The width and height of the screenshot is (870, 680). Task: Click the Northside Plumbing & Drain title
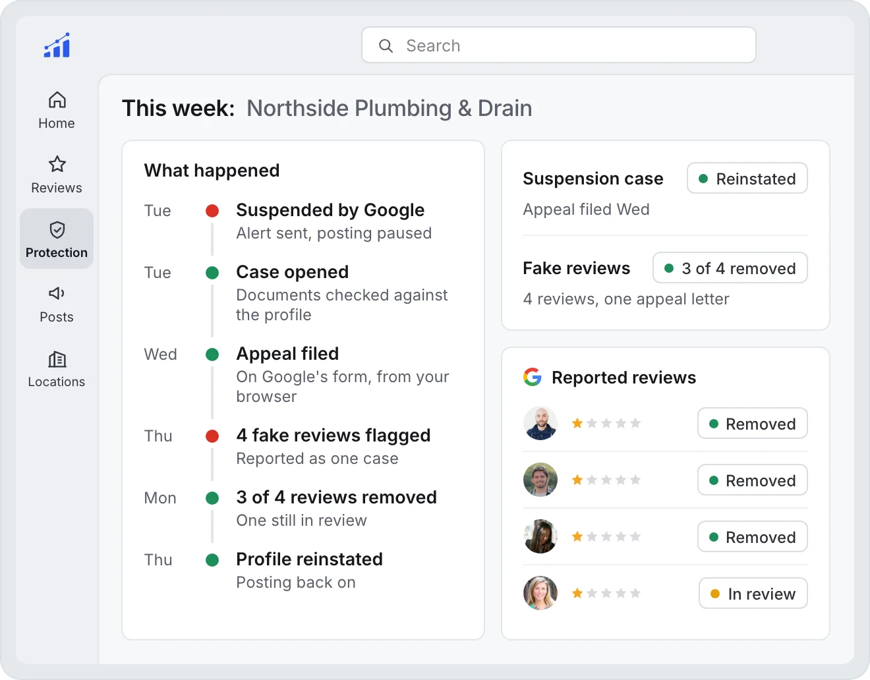390,108
